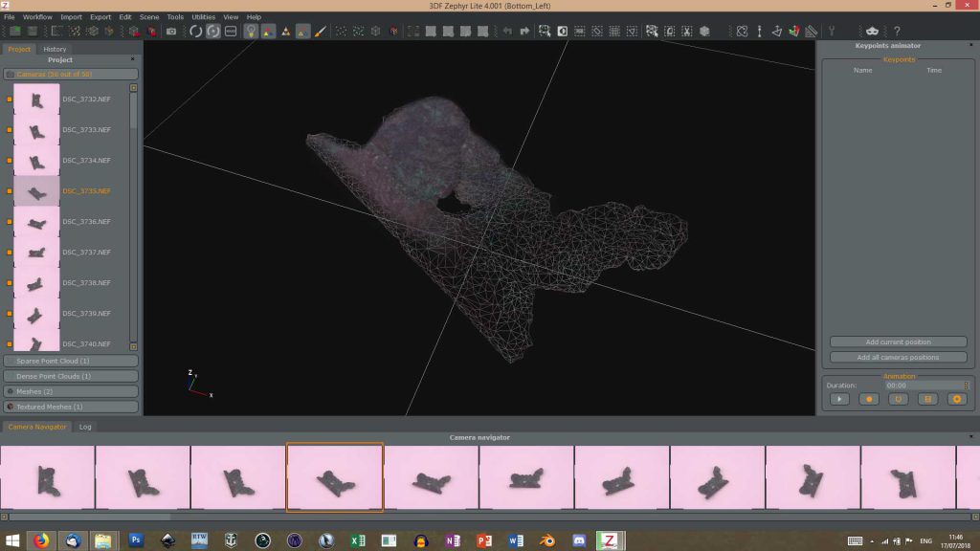Toggle orange marker for DSC_3733.NEF
Screen dimensions: 980x551
pos(10,130)
